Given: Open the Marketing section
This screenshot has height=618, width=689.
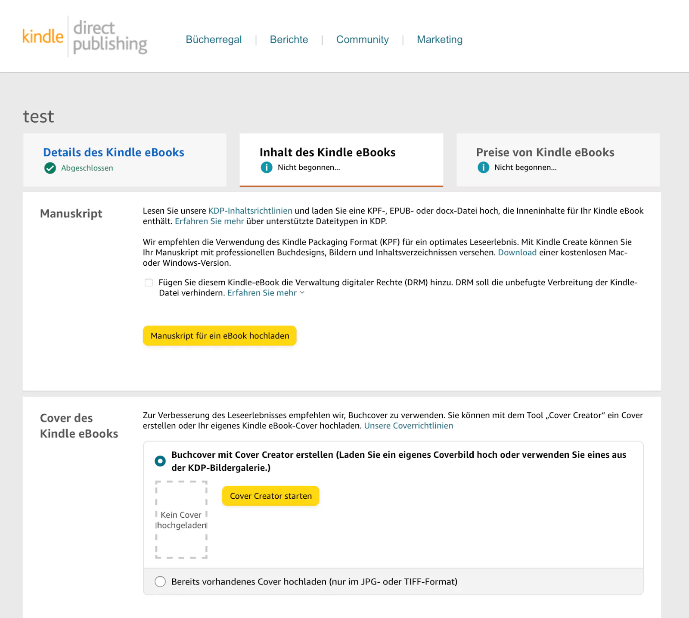Looking at the screenshot, I should 439,40.
